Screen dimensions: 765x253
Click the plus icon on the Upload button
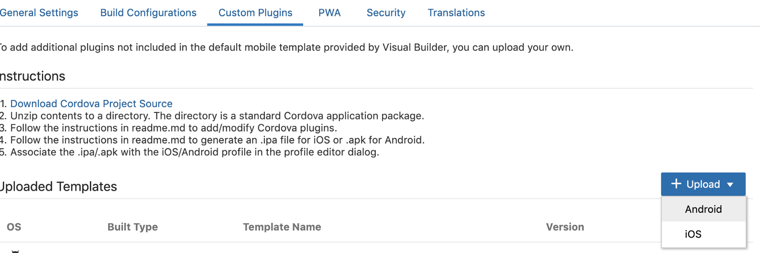point(676,184)
